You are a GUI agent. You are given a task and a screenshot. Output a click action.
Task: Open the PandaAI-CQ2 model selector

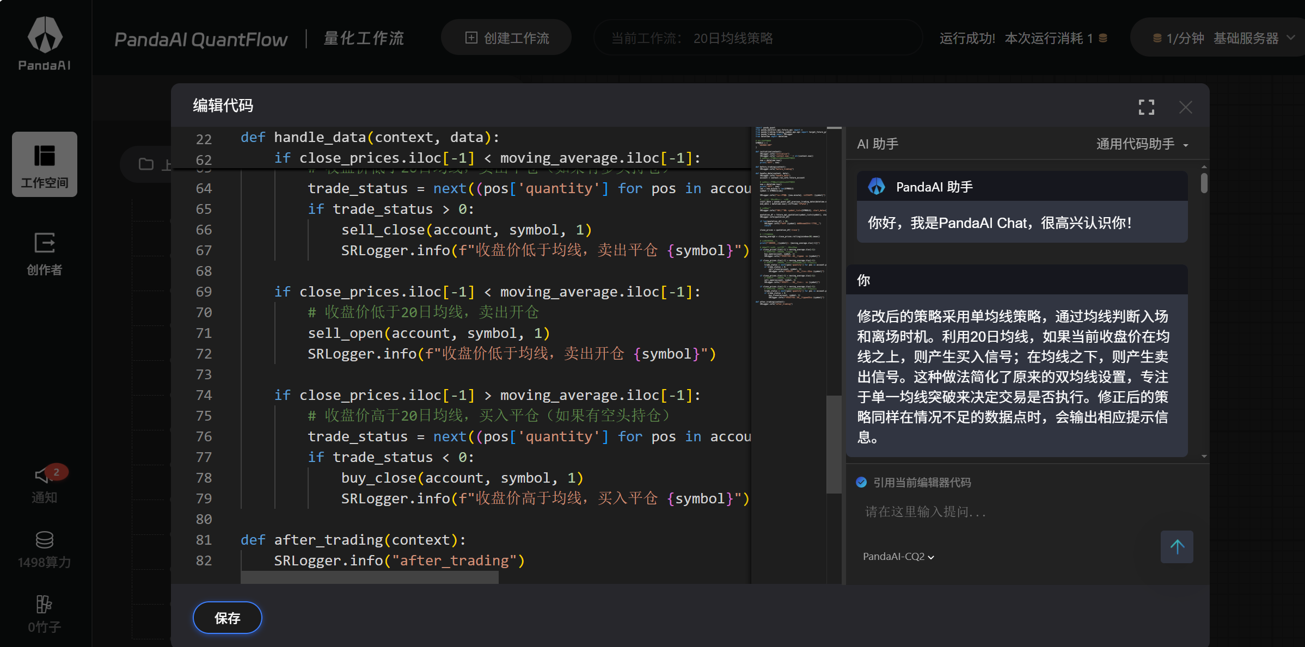tap(898, 556)
